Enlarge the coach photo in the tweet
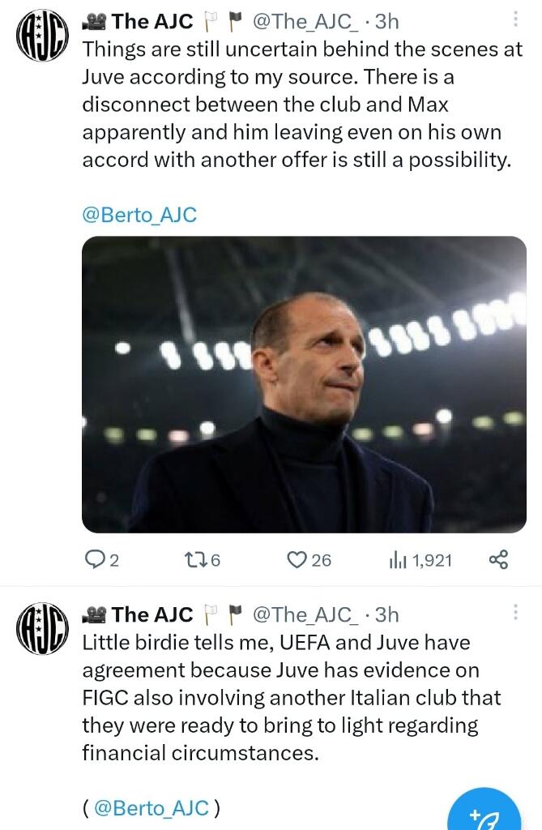Viewport: 542px width, 830px height. (x=304, y=383)
